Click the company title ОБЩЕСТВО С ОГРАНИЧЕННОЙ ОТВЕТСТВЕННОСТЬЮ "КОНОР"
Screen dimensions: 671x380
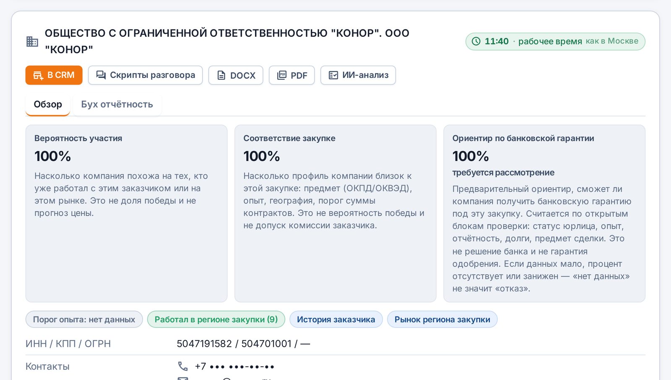(227, 41)
